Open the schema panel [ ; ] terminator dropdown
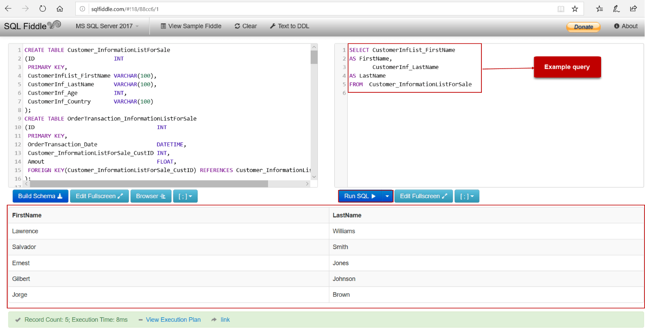This screenshot has width=645, height=328. [185, 196]
